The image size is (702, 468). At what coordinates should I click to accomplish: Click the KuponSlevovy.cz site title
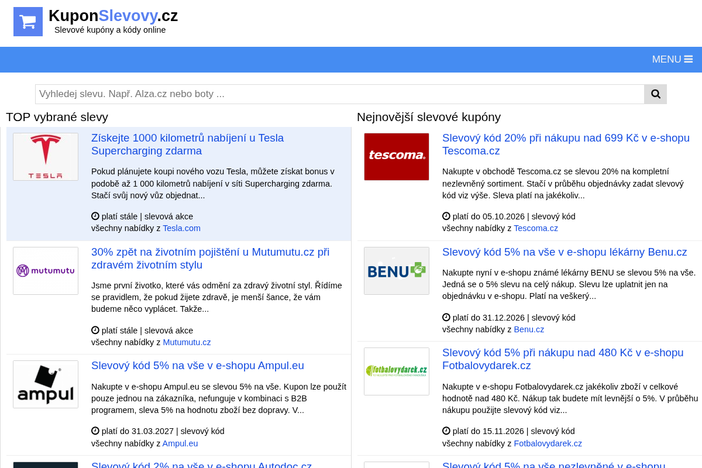click(113, 16)
